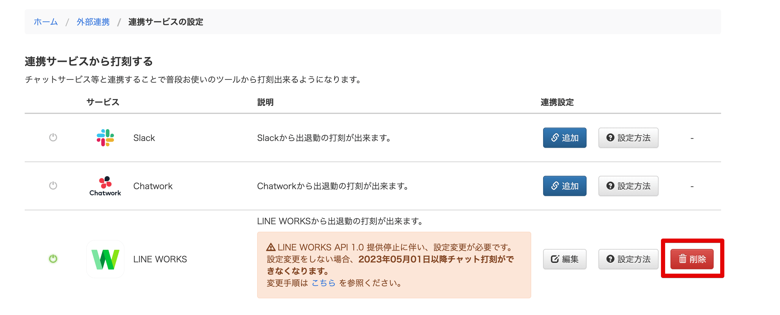Open 外部連携 breadcrumb link

[x=93, y=22]
